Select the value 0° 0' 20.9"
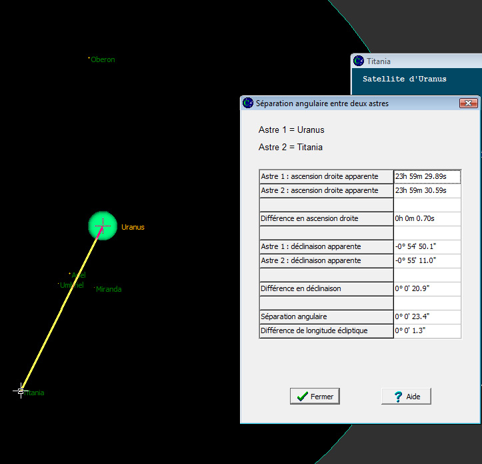This screenshot has height=464, width=482. click(427, 288)
